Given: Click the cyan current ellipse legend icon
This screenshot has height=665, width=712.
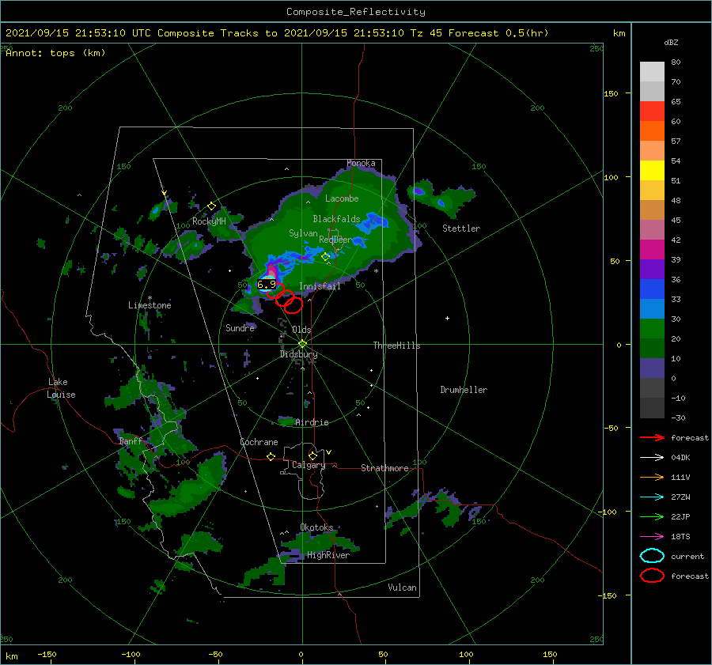Looking at the screenshot, I should point(652,556).
